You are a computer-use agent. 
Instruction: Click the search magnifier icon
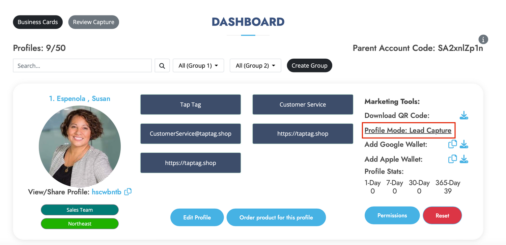click(x=162, y=65)
